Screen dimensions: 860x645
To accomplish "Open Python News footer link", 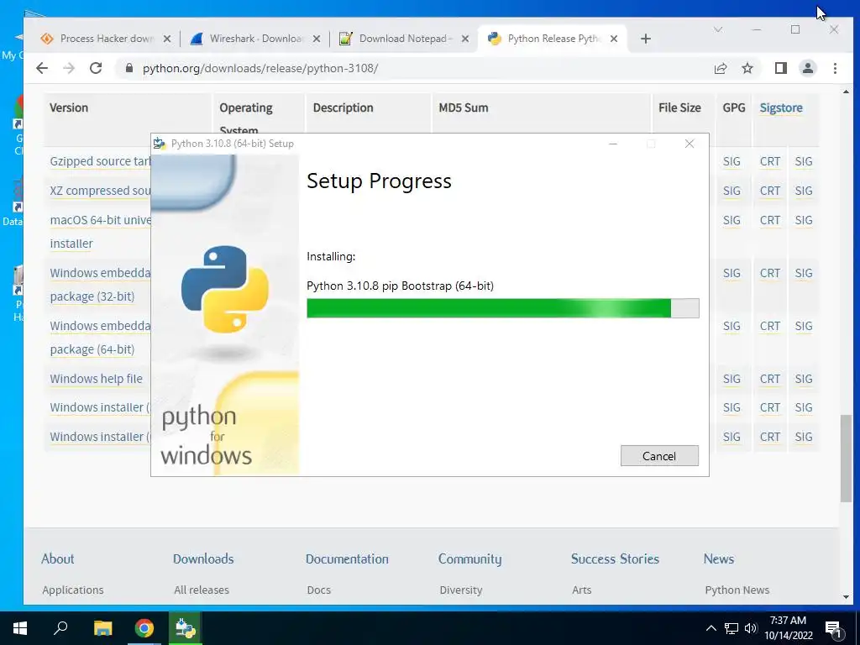I will (x=737, y=590).
